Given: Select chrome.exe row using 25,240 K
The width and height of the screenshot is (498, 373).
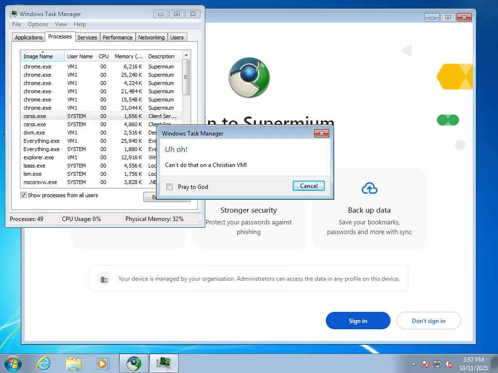Looking at the screenshot, I should pos(101,75).
